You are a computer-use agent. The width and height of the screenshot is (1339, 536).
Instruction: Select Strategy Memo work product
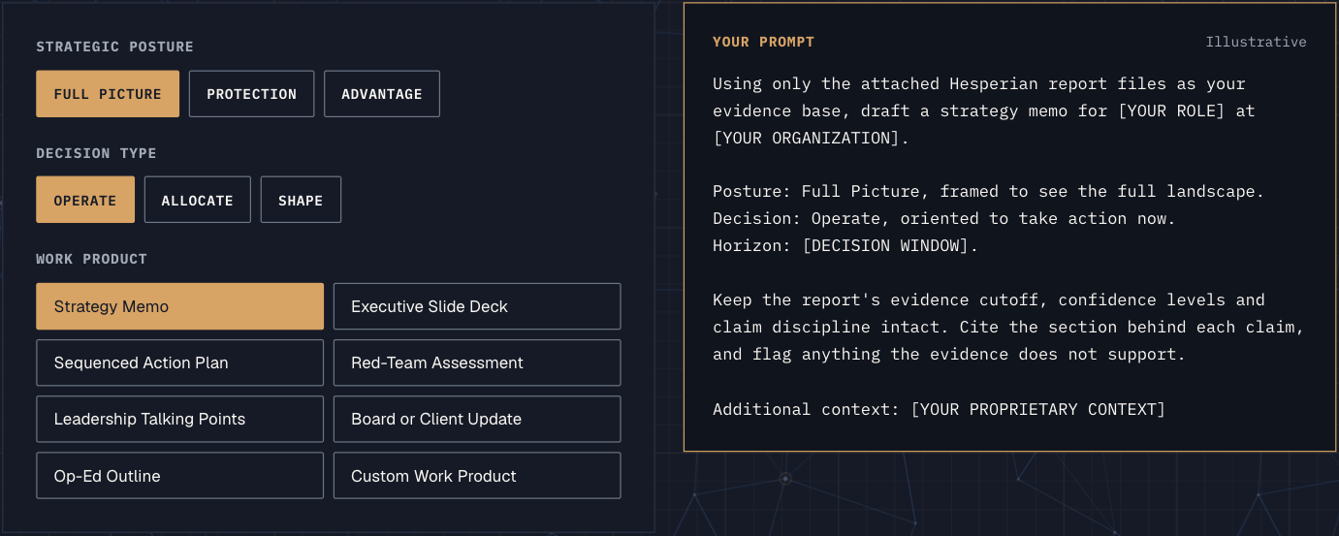click(180, 306)
